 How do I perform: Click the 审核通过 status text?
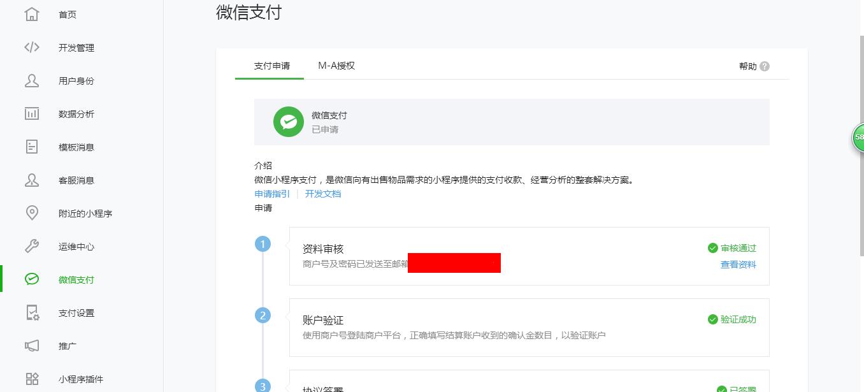[x=738, y=248]
